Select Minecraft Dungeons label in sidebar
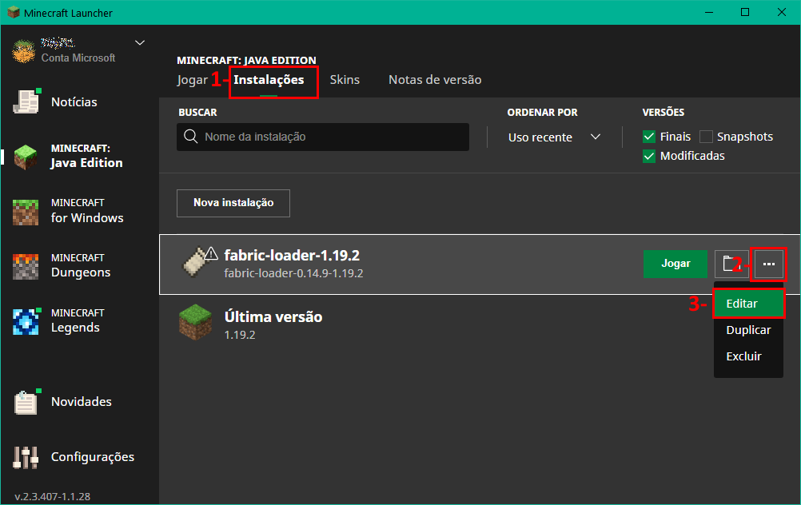This screenshot has height=505, width=801. point(81,265)
